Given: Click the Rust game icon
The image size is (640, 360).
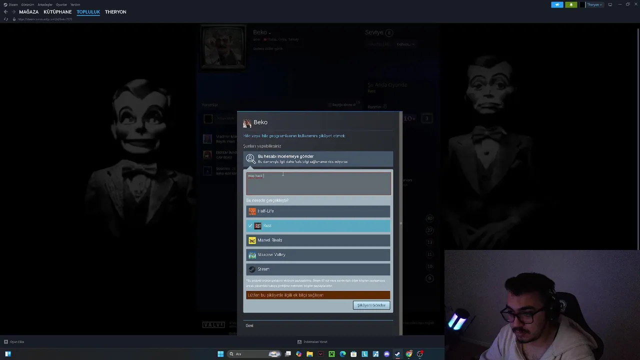Looking at the screenshot, I should pos(258,225).
